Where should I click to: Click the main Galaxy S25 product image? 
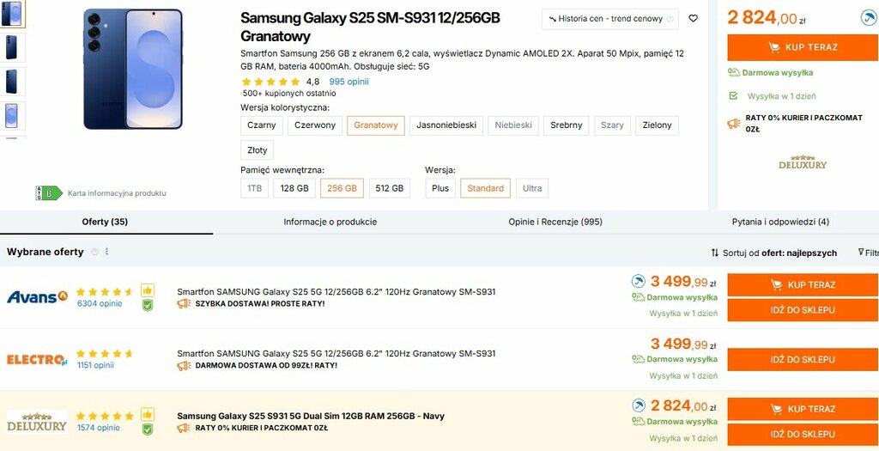pyautogui.click(x=133, y=69)
